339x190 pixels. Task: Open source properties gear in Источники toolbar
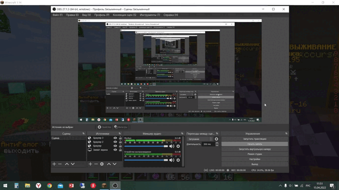[x=102, y=164]
